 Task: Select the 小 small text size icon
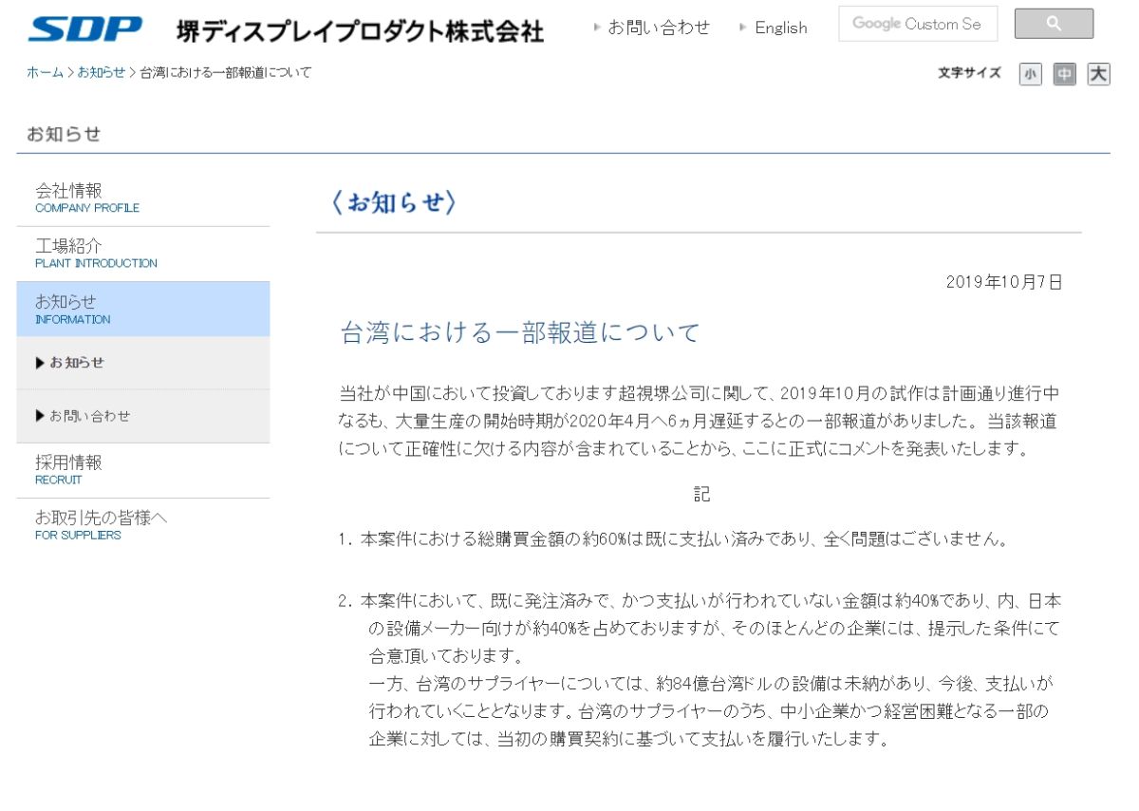[x=1031, y=73]
